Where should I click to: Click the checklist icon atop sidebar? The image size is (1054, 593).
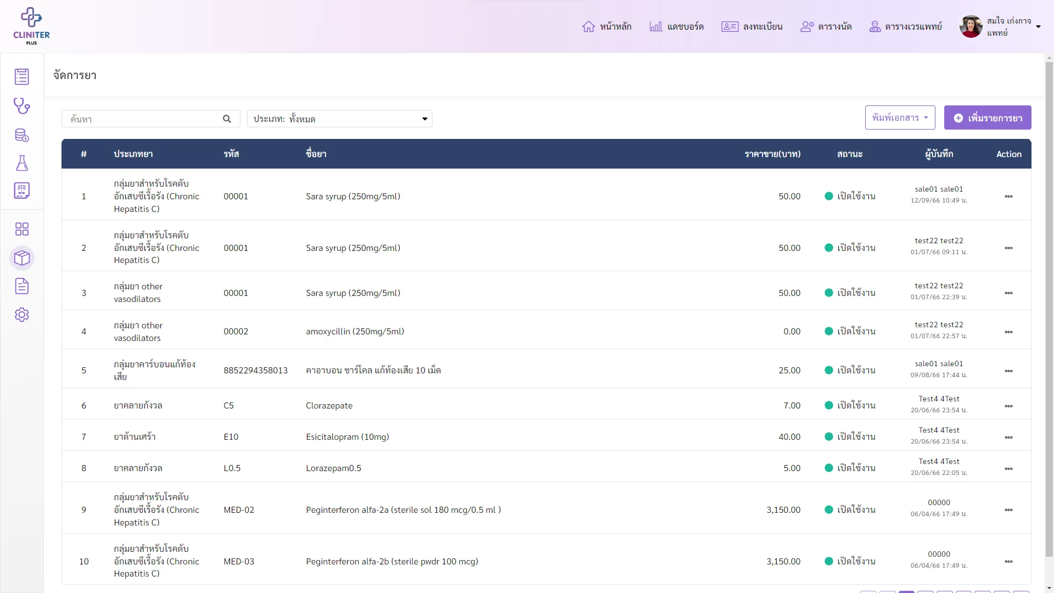coord(22,77)
